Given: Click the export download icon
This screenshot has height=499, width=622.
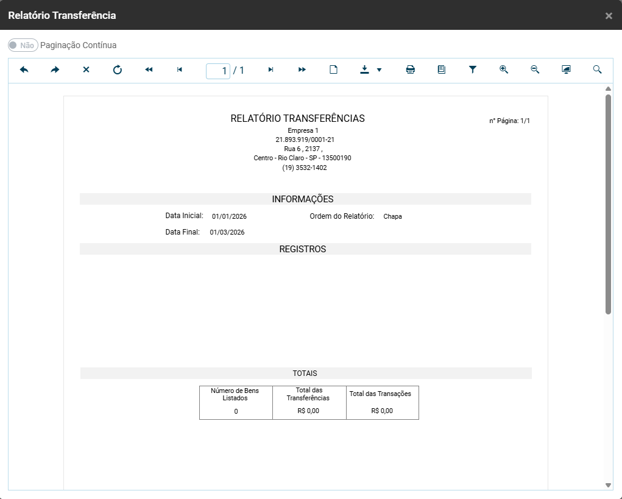Looking at the screenshot, I should point(364,70).
